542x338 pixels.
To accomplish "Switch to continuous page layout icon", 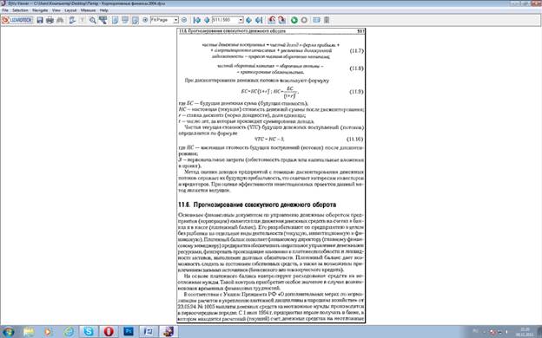I will pyautogui.click(x=125, y=20).
